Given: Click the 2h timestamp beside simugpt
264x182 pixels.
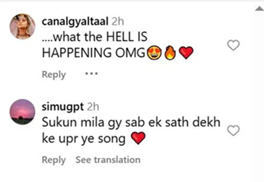Looking at the screenshot, I should (93, 107).
